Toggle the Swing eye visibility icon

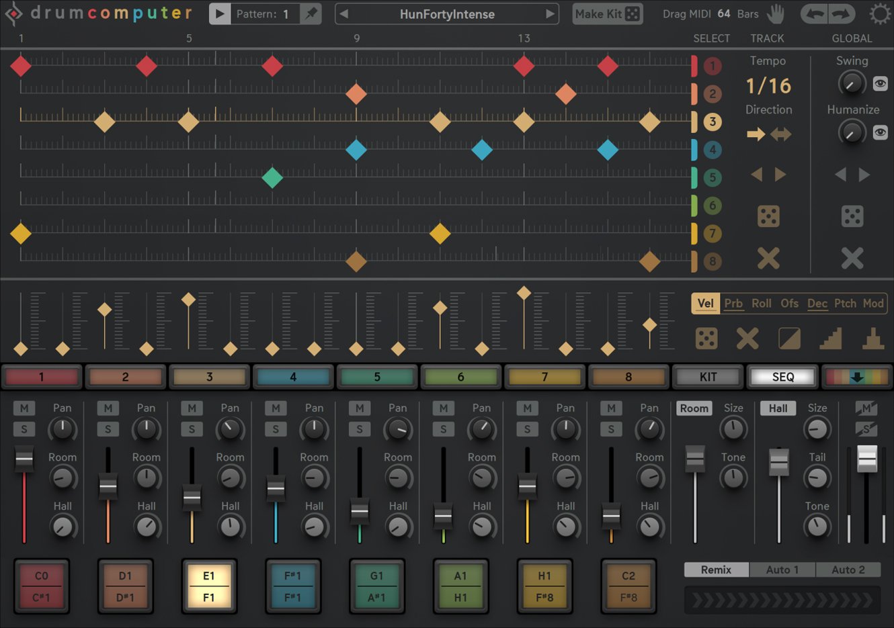click(x=880, y=83)
